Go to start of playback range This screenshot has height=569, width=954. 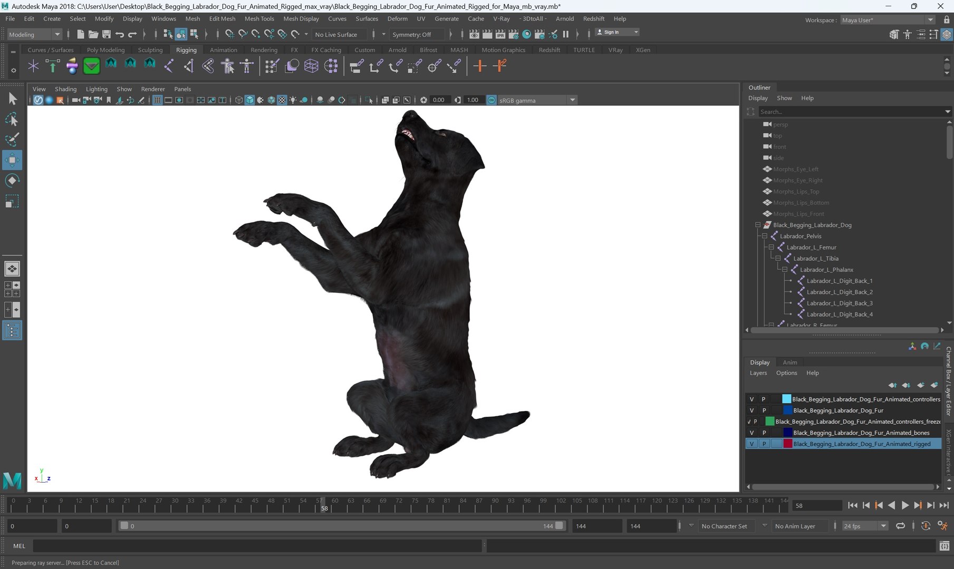tap(852, 505)
